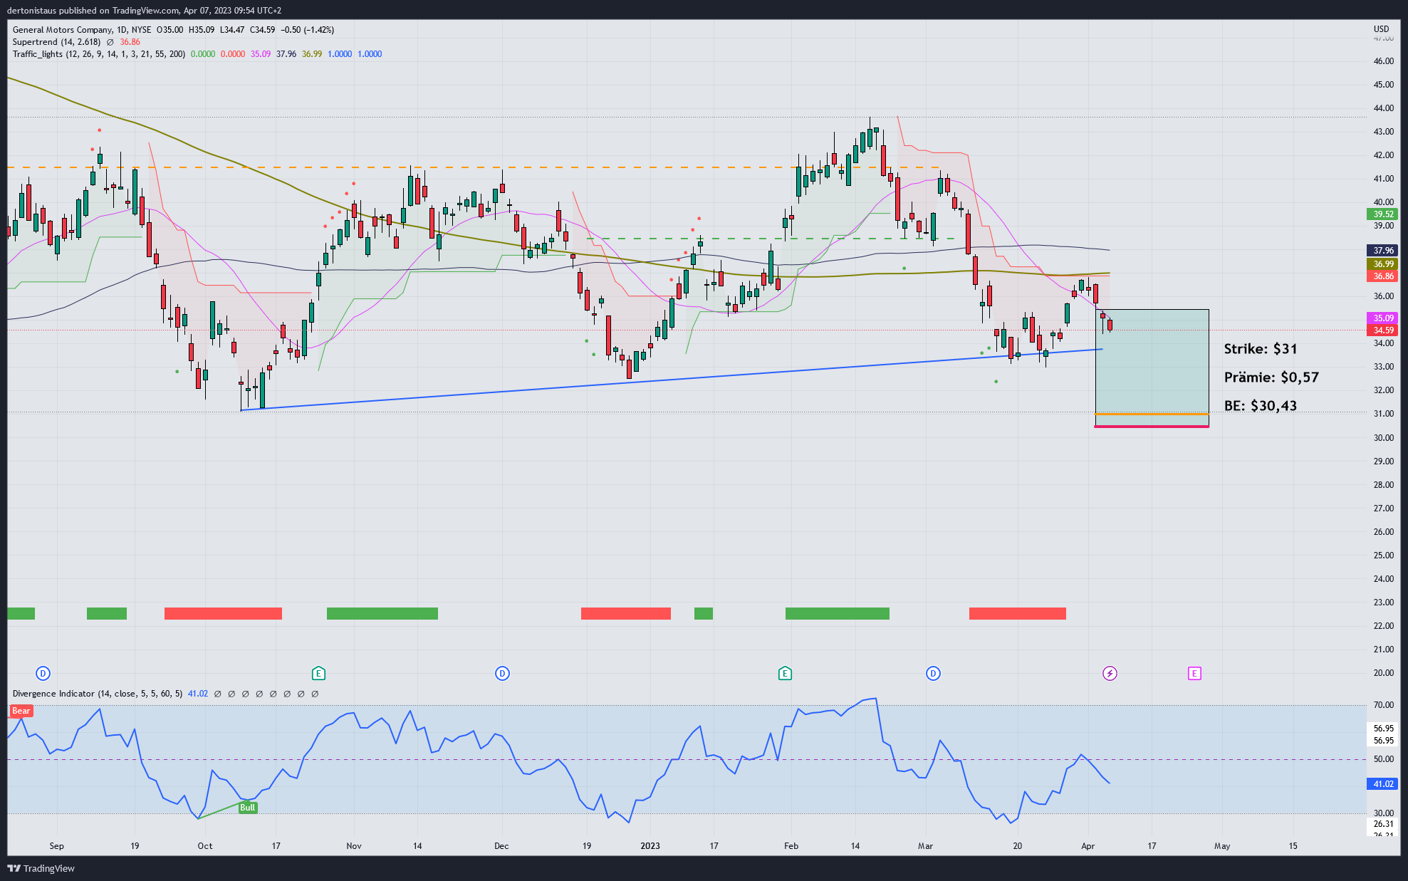Click the magenta 35.09 value in Traffic_lights legend

pos(261,54)
